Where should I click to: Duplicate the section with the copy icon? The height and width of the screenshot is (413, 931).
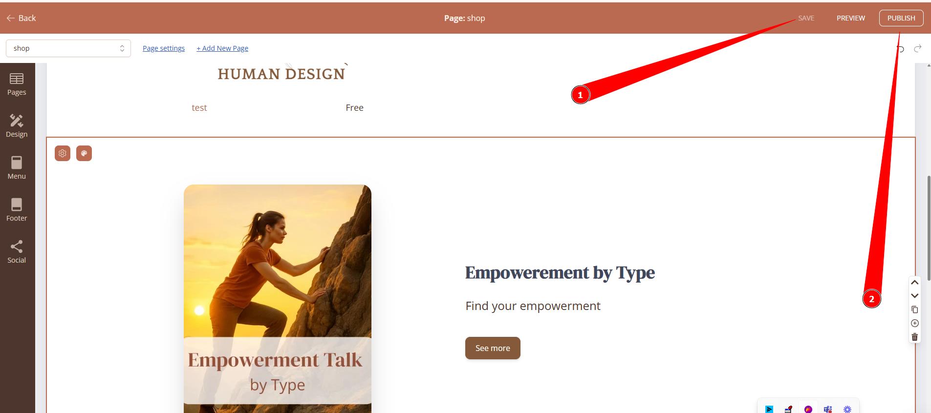point(915,310)
